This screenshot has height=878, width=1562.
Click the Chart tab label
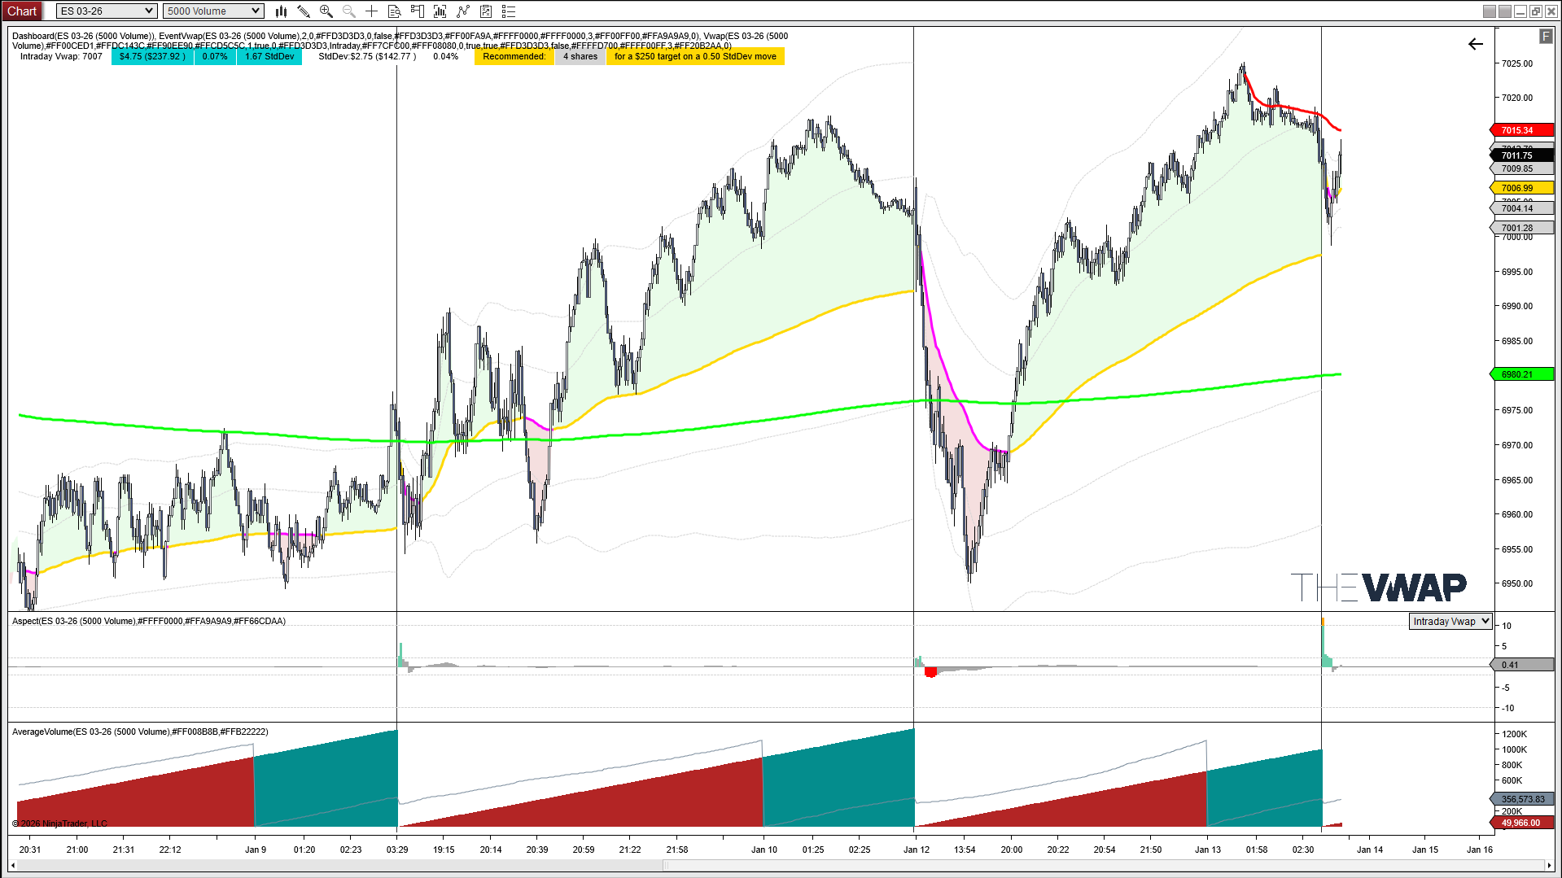22,11
